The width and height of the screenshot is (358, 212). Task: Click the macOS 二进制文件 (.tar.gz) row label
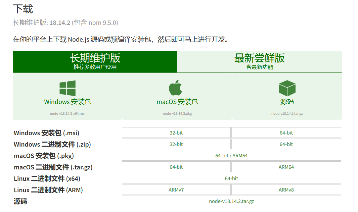[53, 167]
